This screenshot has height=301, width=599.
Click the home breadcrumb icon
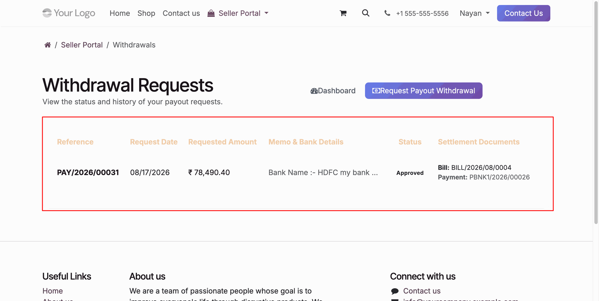[x=47, y=45]
